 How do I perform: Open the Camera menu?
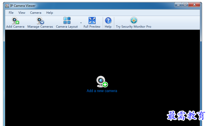35,13
